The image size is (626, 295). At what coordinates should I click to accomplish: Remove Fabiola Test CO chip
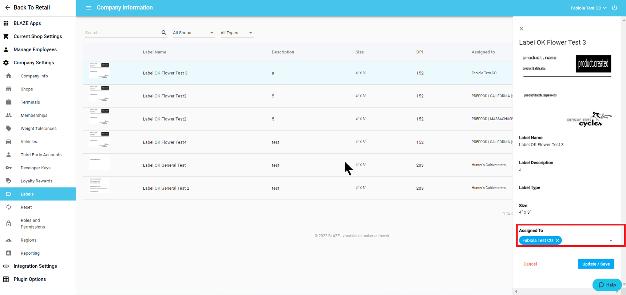click(x=557, y=241)
